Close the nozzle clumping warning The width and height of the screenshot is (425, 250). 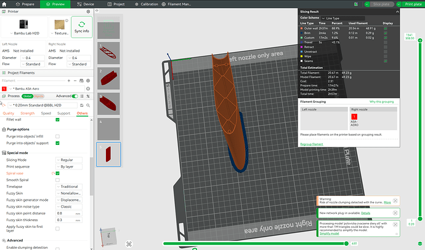coord(395,201)
